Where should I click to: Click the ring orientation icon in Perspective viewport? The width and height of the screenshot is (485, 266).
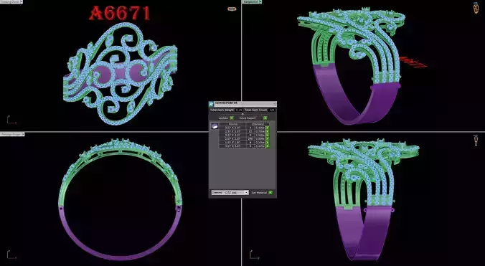[476, 8]
